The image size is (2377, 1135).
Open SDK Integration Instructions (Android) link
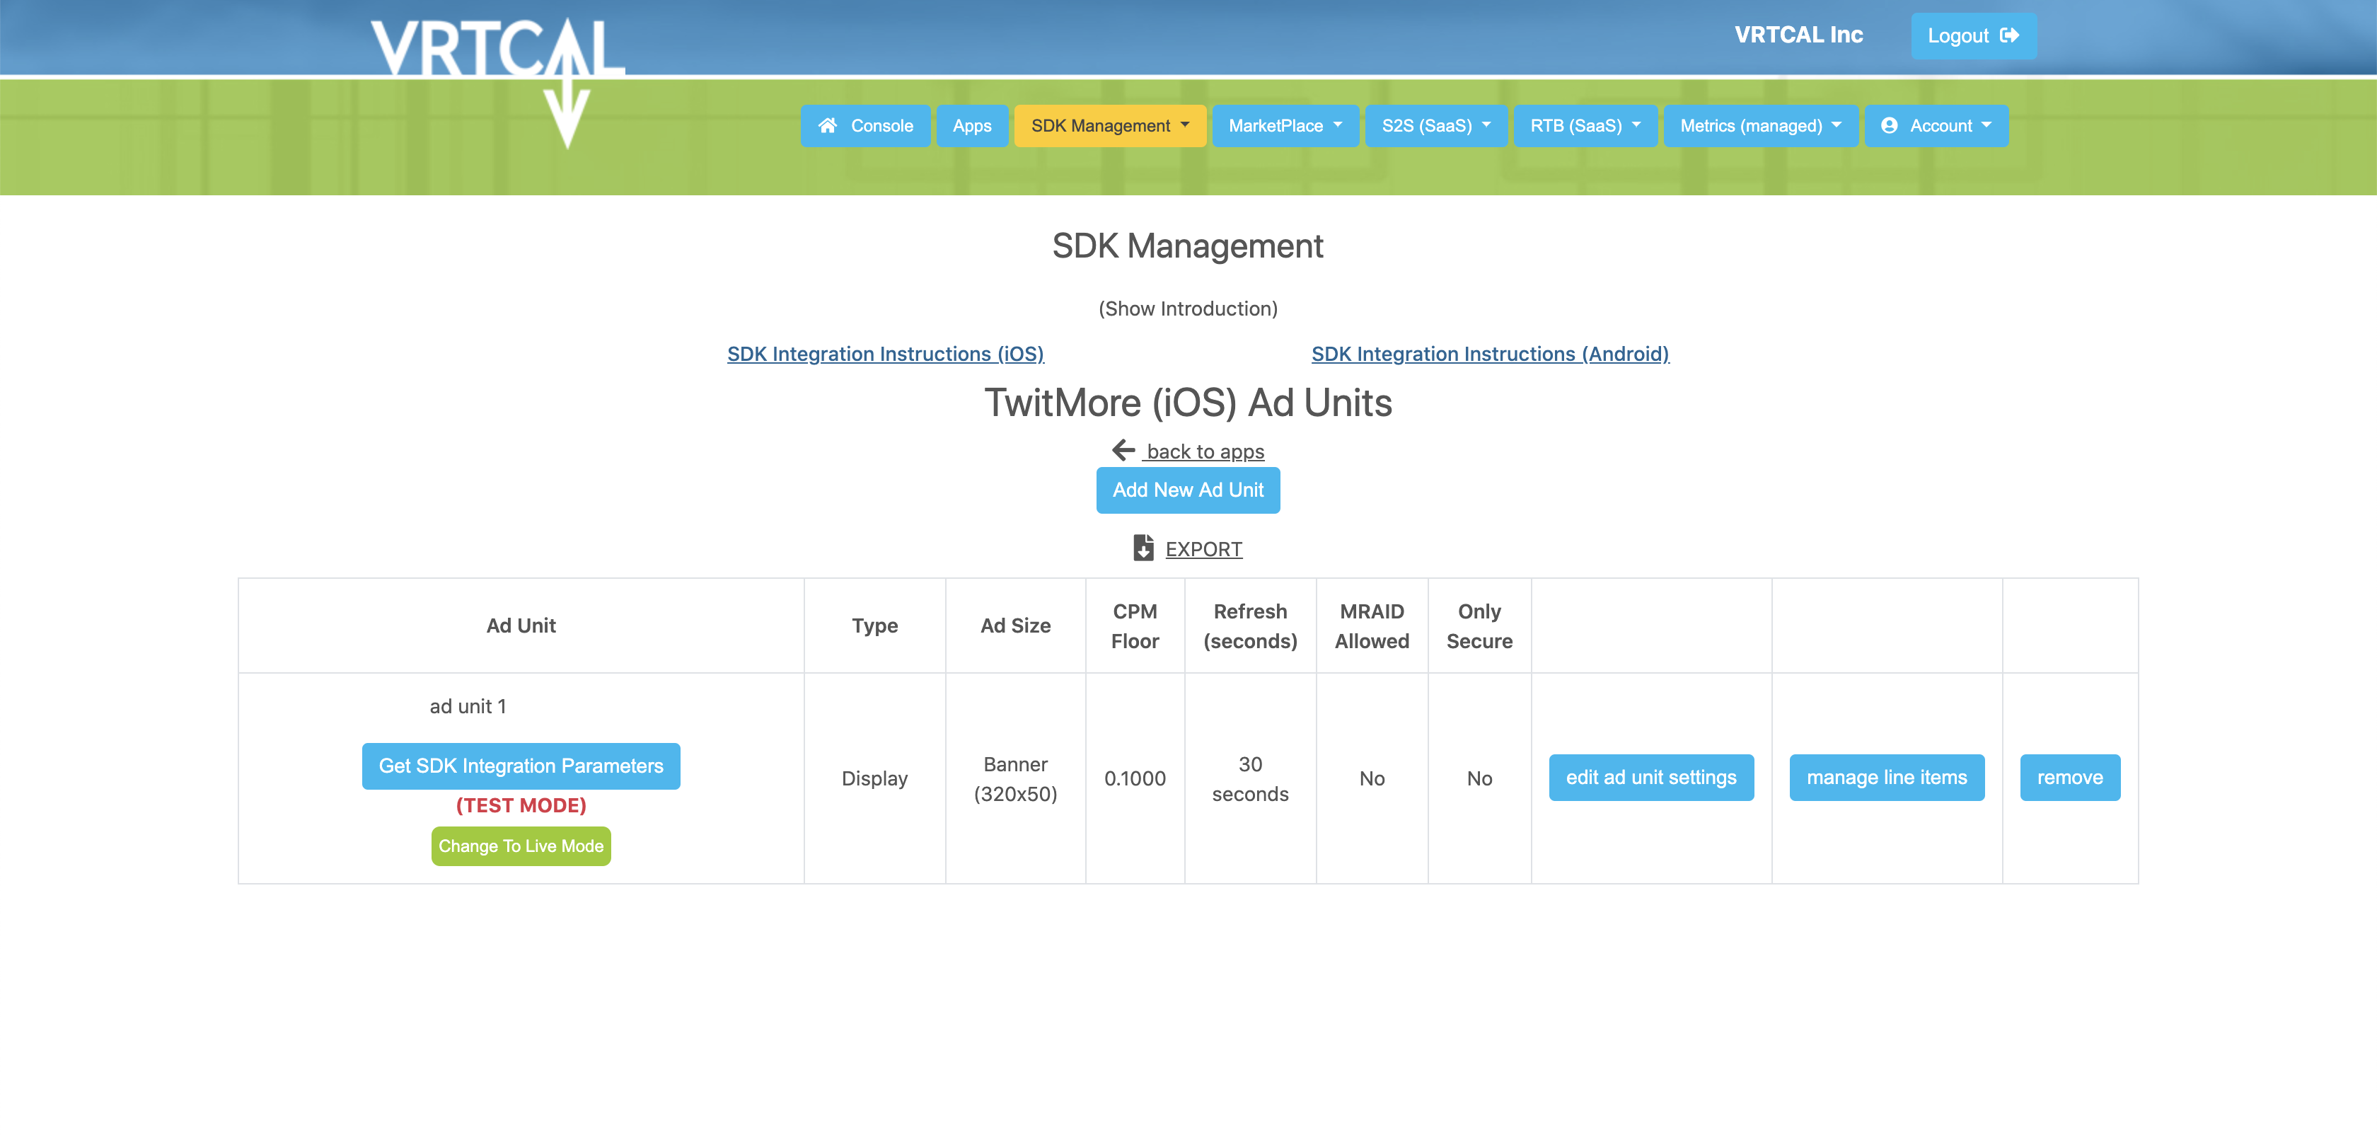coord(1489,355)
